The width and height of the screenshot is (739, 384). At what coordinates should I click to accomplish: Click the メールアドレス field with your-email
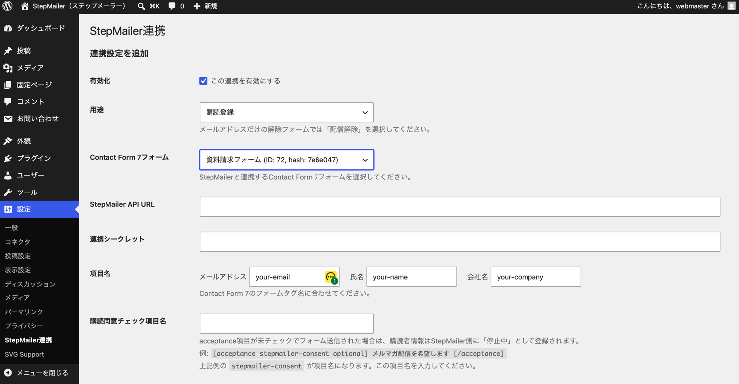[x=294, y=277]
